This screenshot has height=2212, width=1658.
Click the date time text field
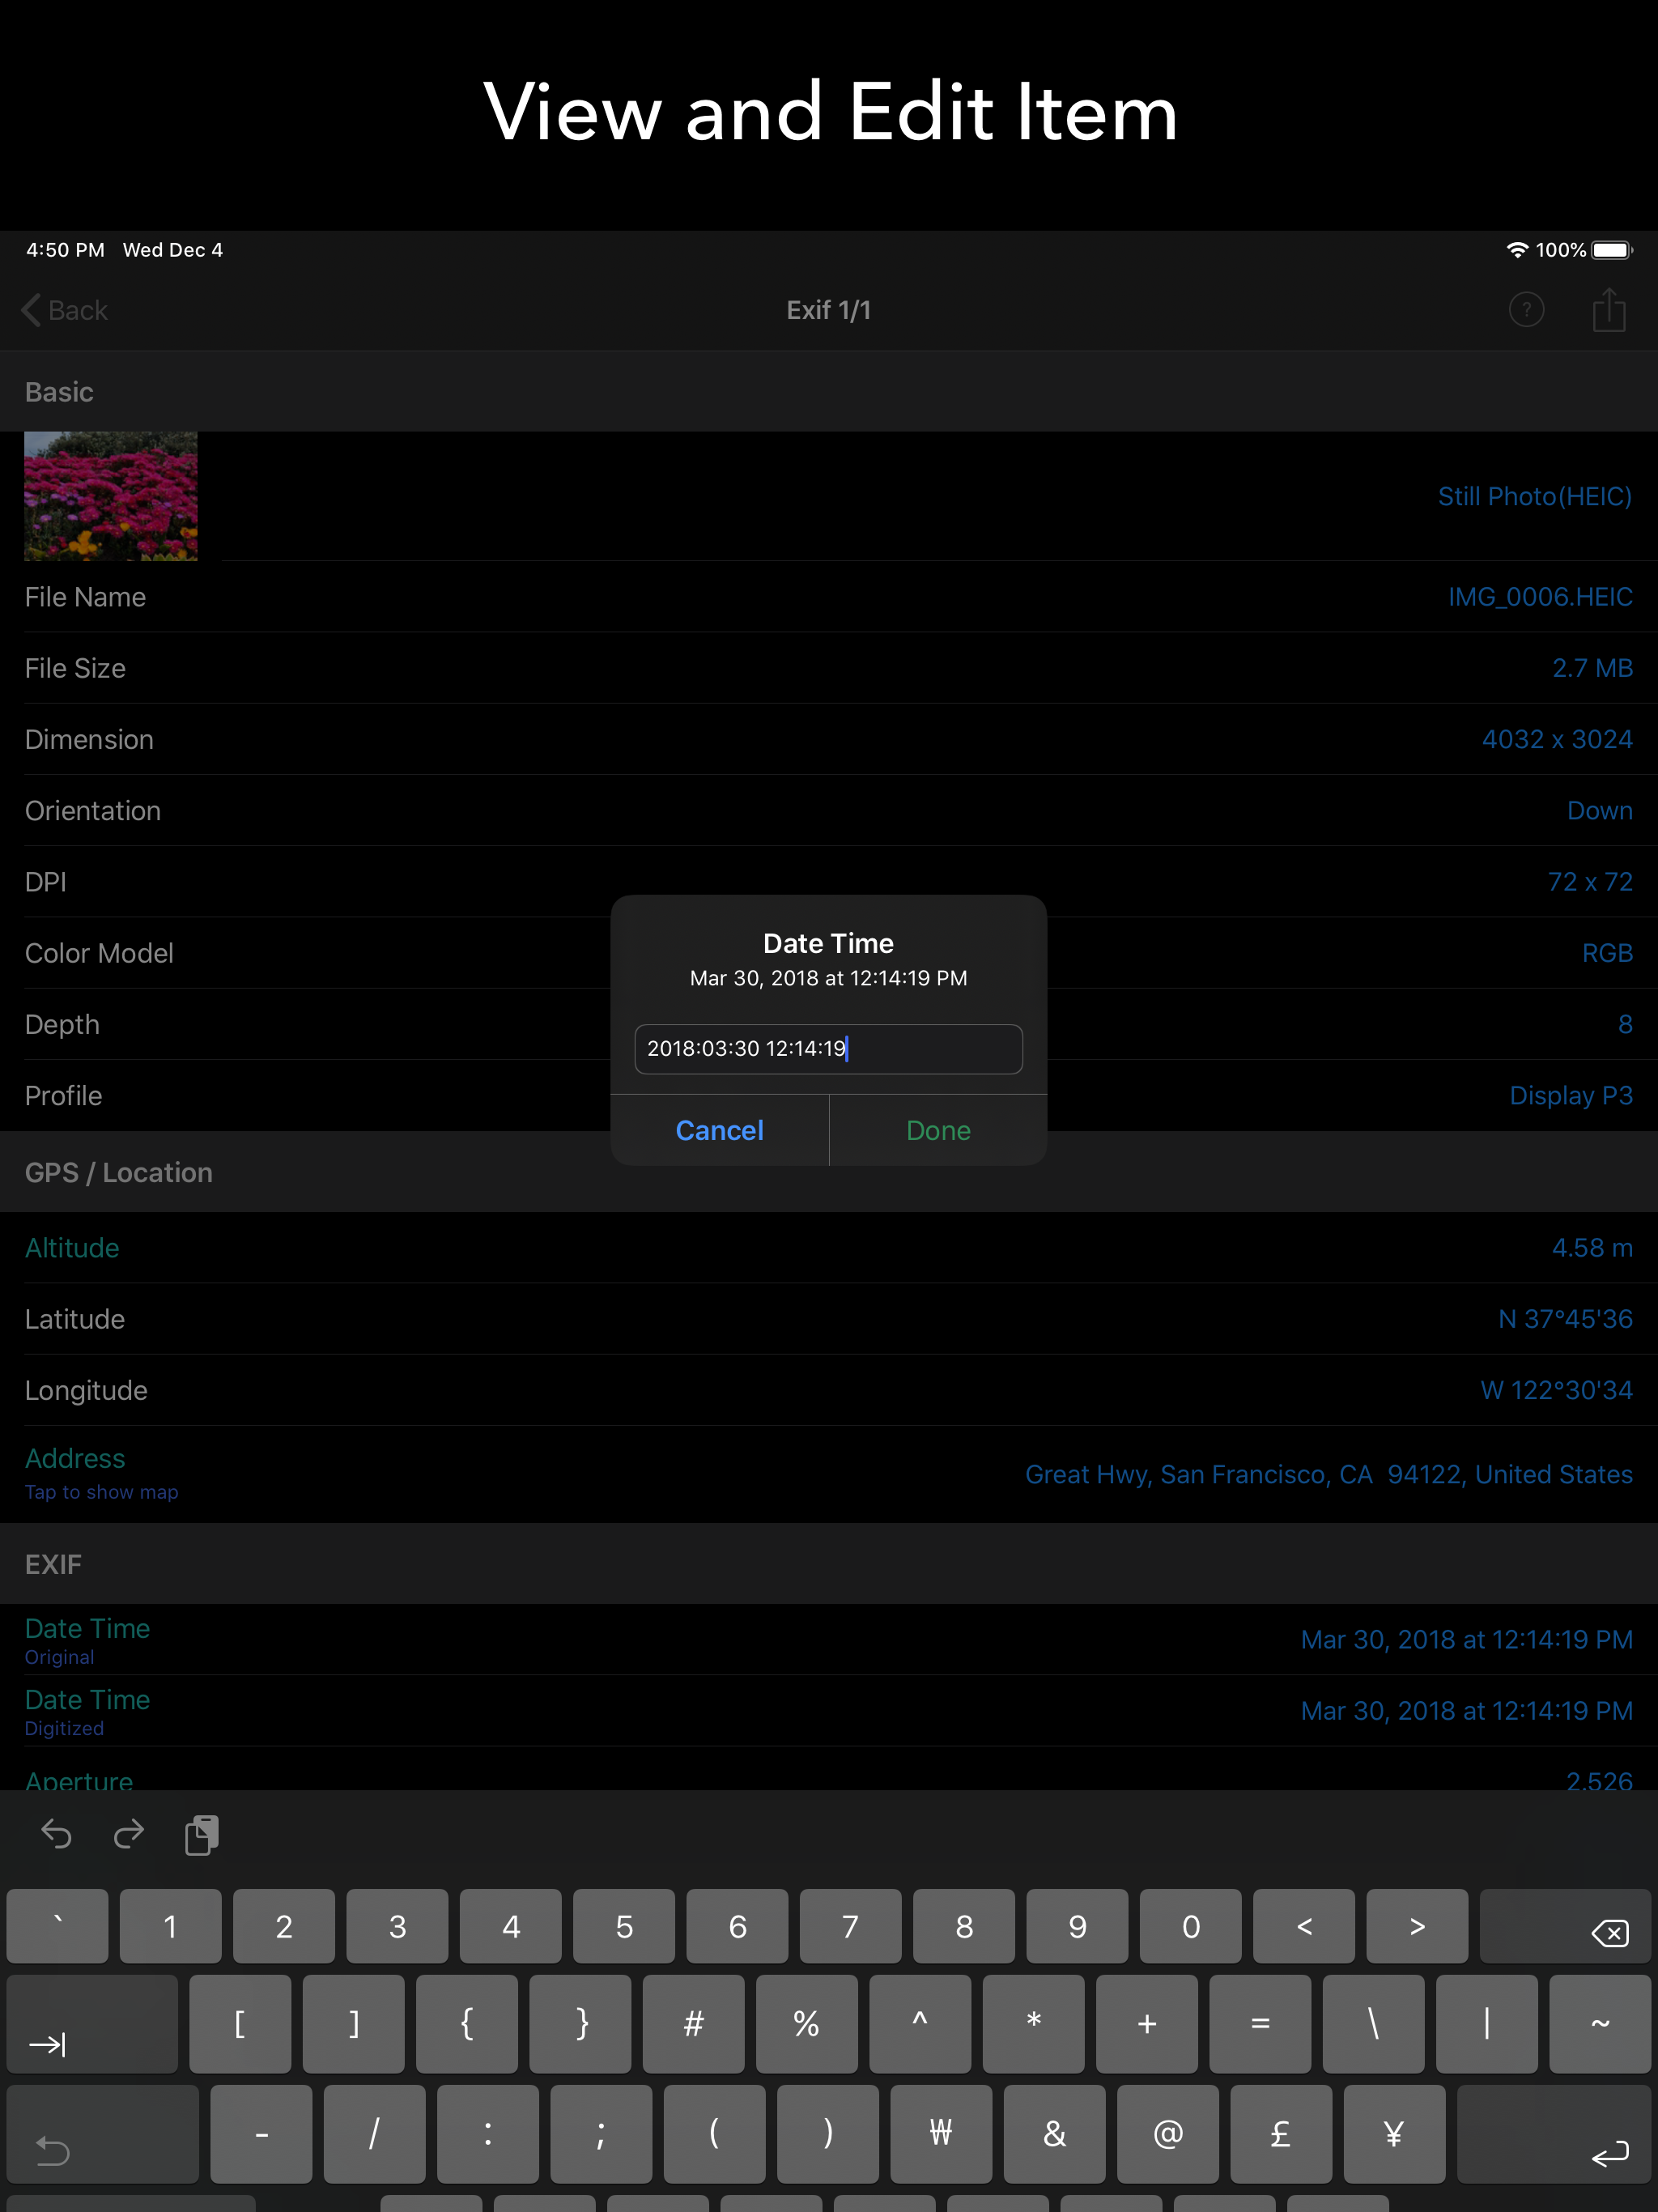(828, 1049)
